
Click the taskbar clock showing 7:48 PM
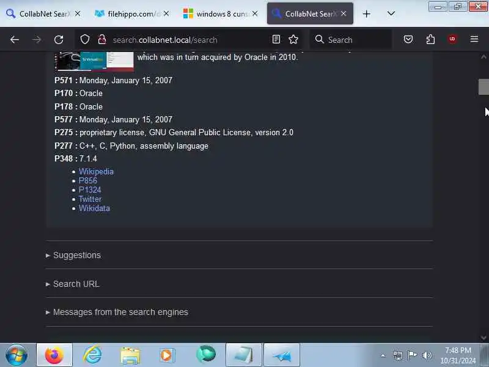458,355
